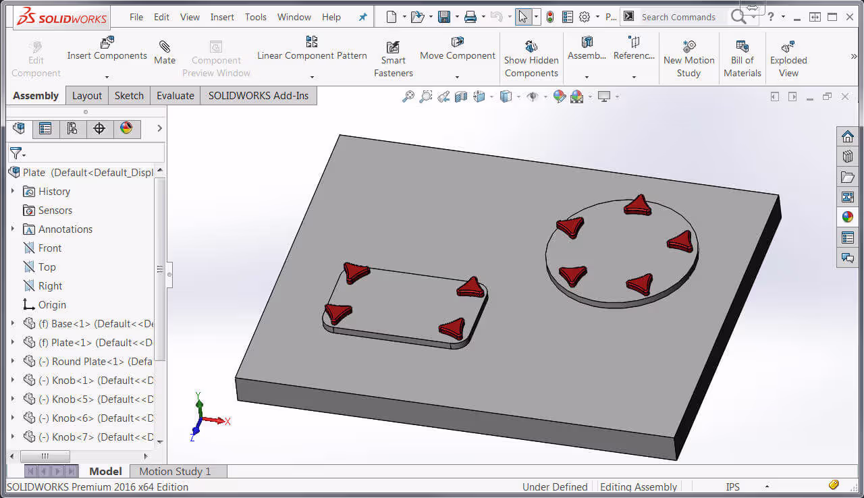This screenshot has height=498, width=864.
Task: Toggle the filter funnel in the feature tree
Action: click(x=16, y=153)
